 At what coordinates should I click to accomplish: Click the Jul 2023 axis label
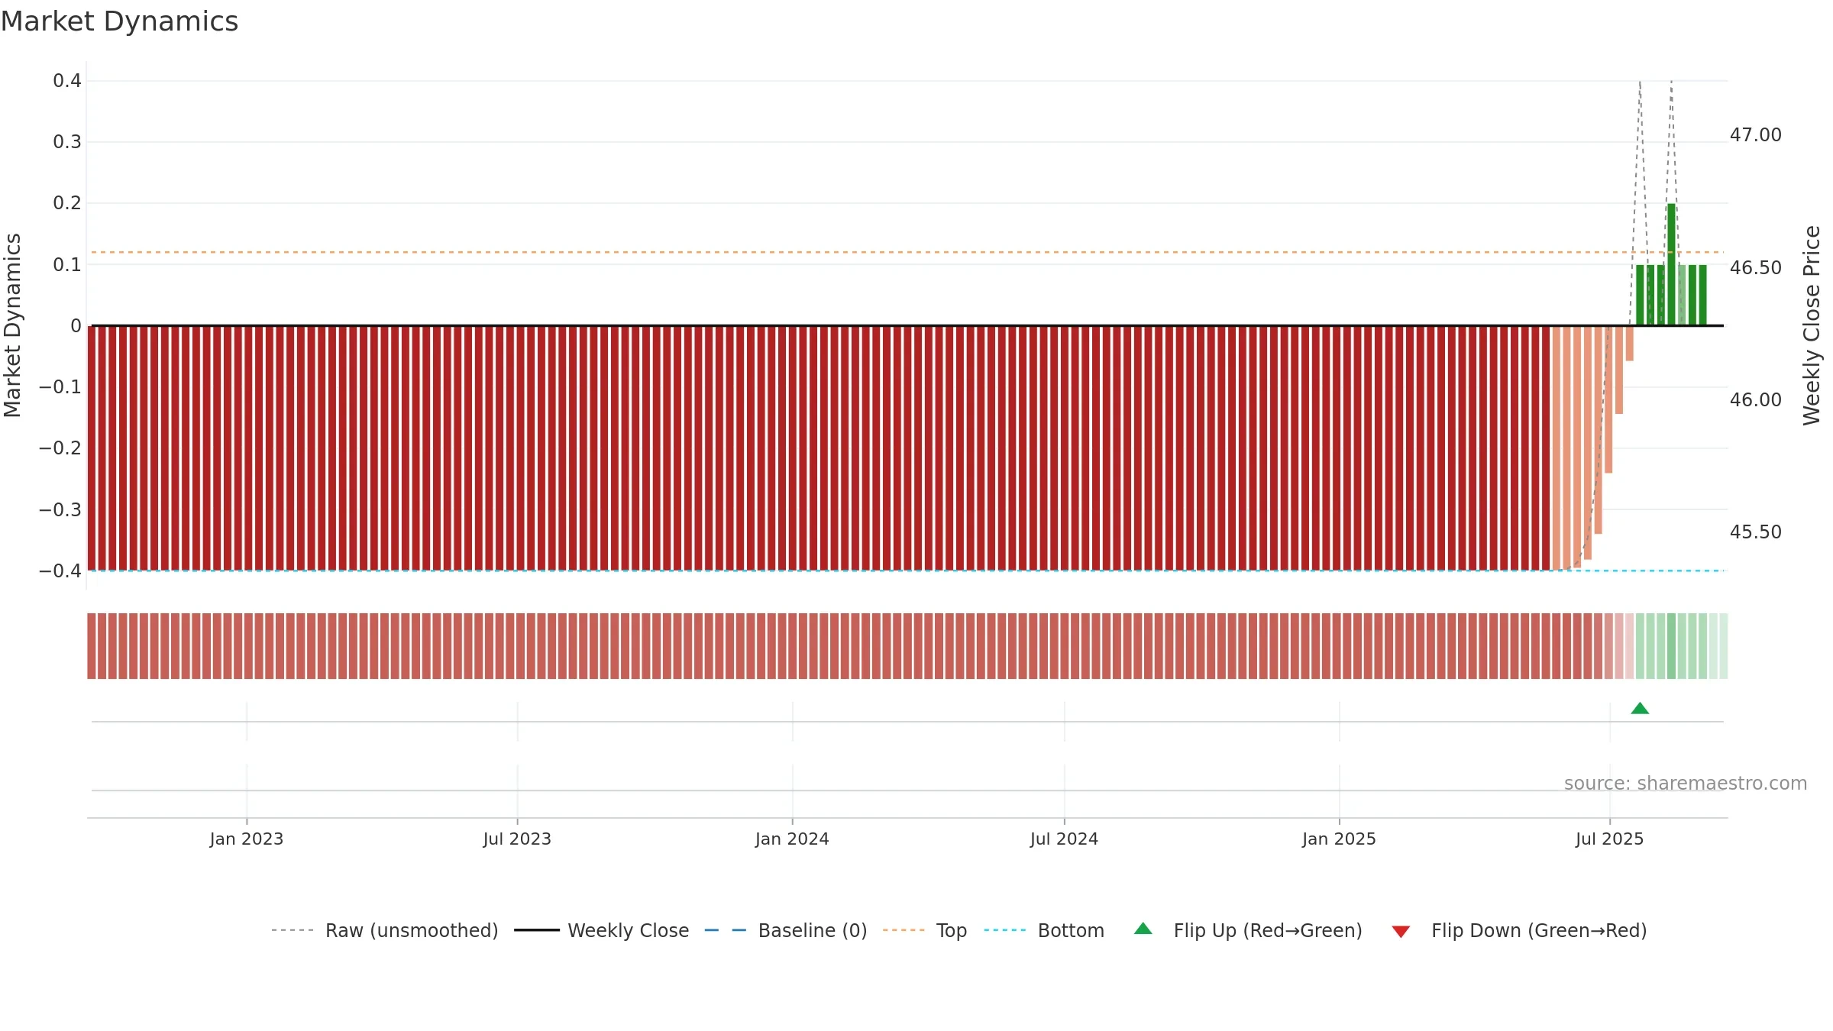point(517,839)
